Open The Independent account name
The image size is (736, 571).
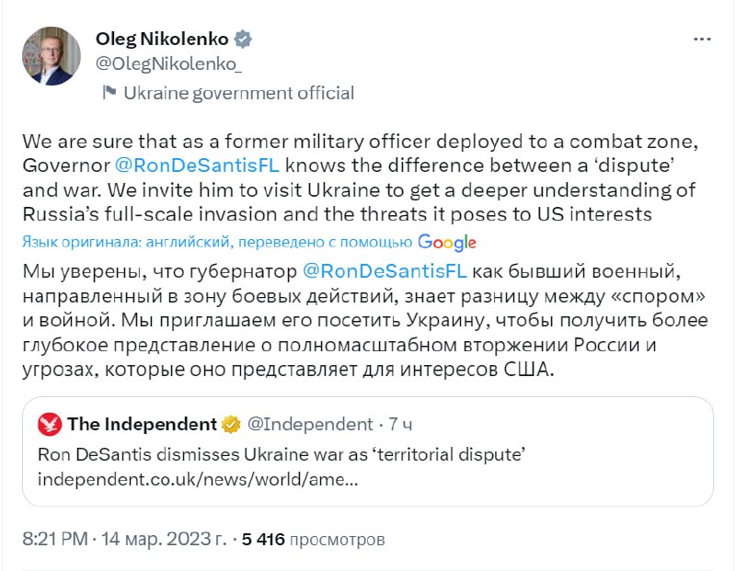142,424
